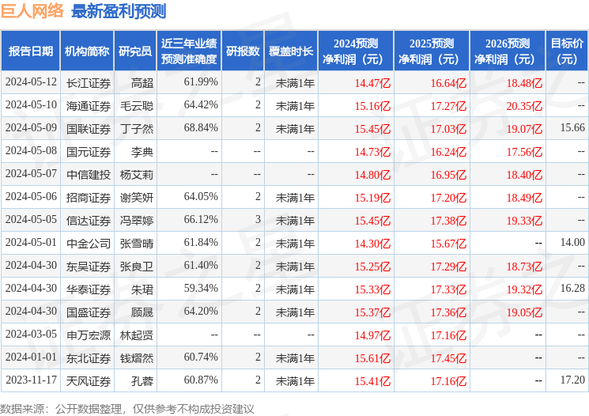
Task: Click the 目标价 column header
Action: [567, 51]
